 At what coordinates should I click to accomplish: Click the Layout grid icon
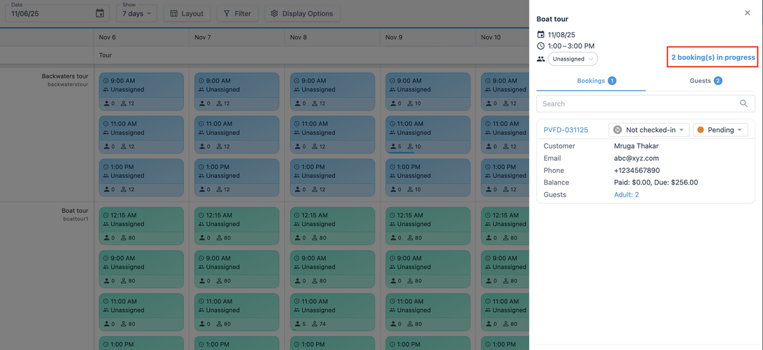174,14
